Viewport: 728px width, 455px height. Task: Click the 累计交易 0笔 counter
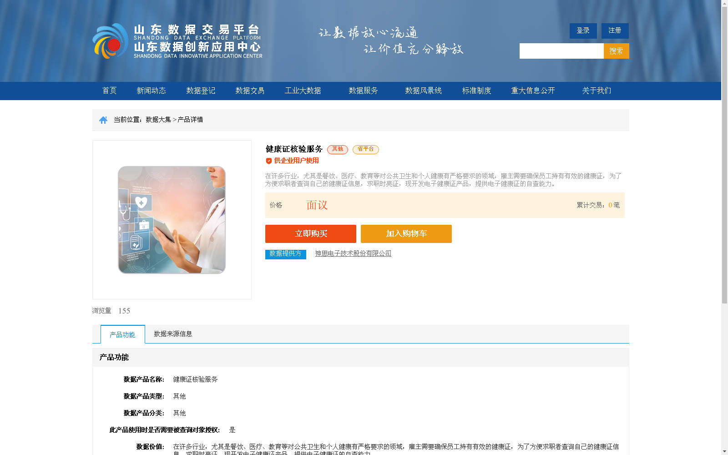click(x=598, y=205)
